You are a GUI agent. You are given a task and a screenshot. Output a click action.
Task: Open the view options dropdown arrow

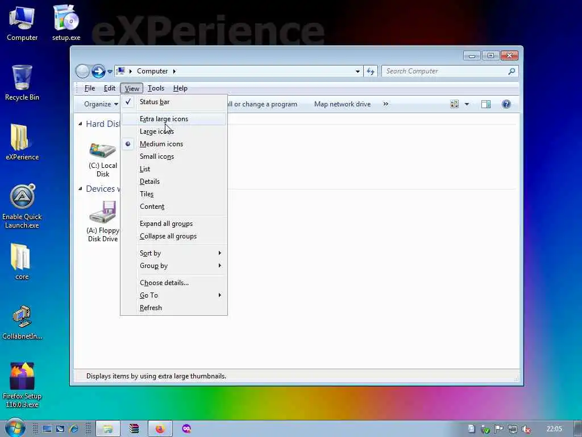pyautogui.click(x=467, y=104)
